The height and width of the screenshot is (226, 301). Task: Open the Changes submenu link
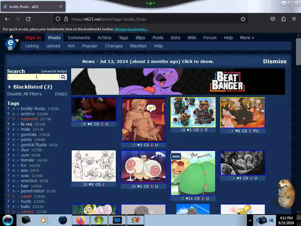114,46
